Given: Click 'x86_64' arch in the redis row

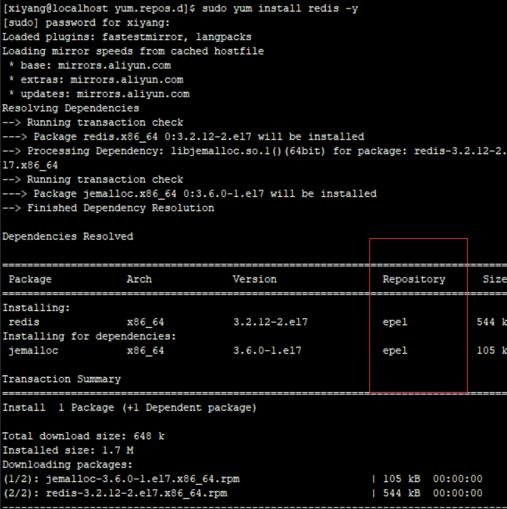Looking at the screenshot, I should click(x=145, y=322).
